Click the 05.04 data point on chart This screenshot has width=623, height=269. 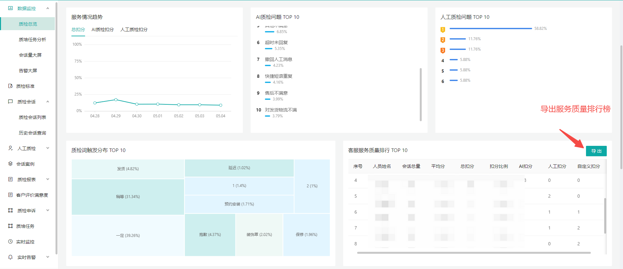pos(221,105)
